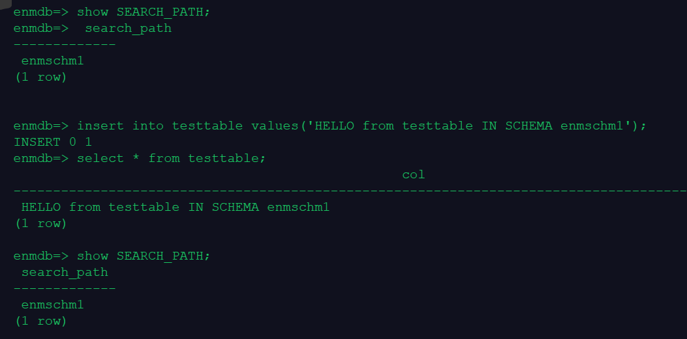This screenshot has width=687, height=339.
Task: Click the last enmschm1 result value
Action: 52,305
